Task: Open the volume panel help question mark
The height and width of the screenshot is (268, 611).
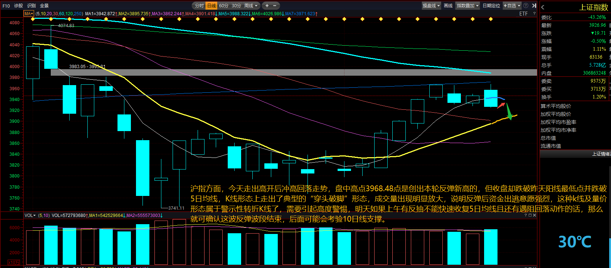Action: [526, 215]
